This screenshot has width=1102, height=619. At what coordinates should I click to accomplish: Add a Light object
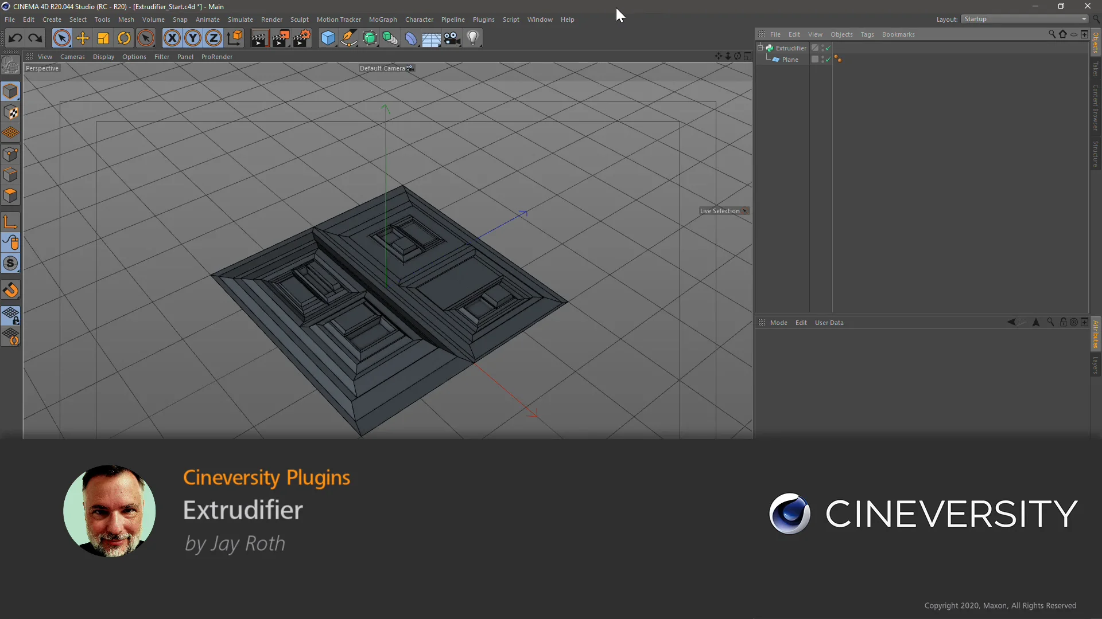point(473,38)
